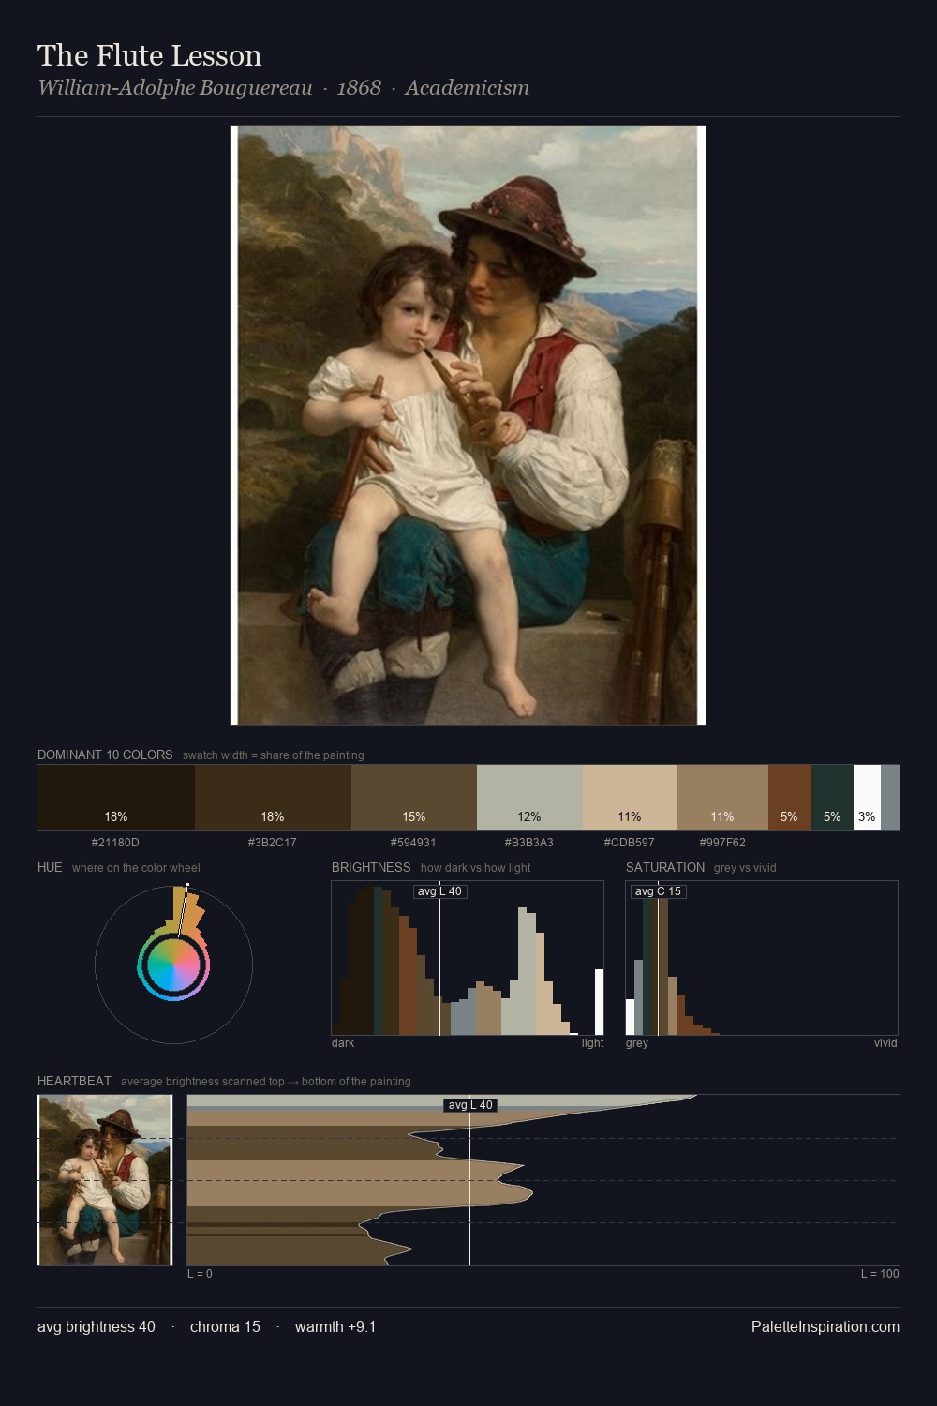Select the rust brown 5% swatch

click(x=790, y=798)
